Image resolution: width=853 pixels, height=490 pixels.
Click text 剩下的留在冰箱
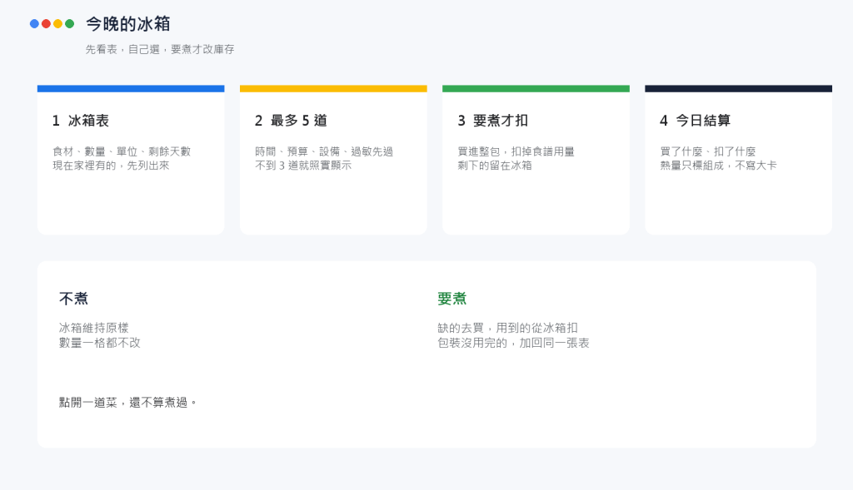pos(495,166)
